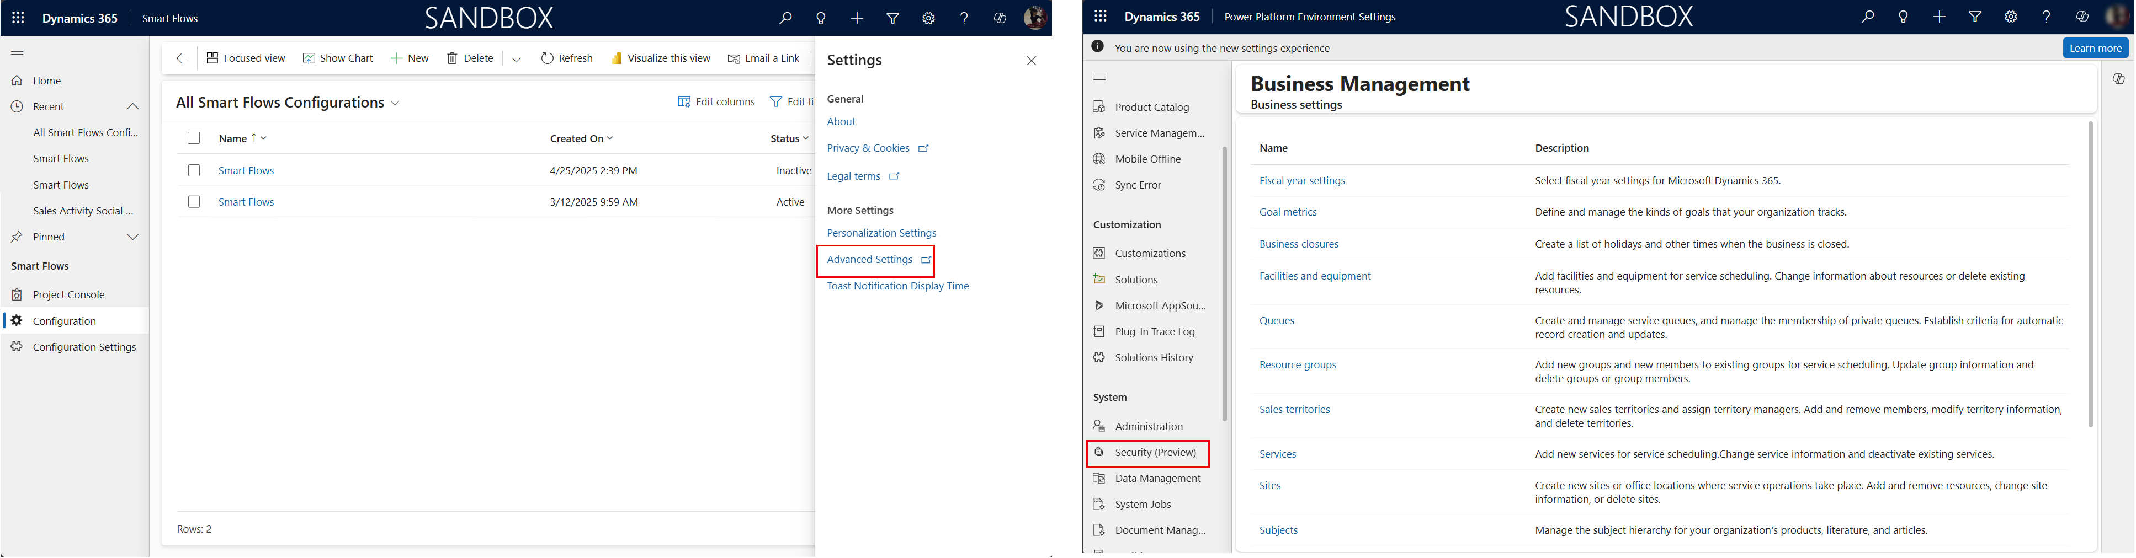Open the filter icon in Environment Settings header
The image size is (2136, 558).
1975,17
